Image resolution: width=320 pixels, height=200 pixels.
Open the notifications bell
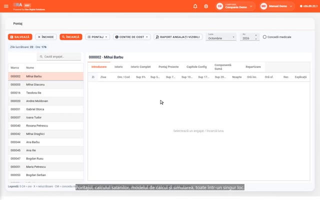(195, 6)
